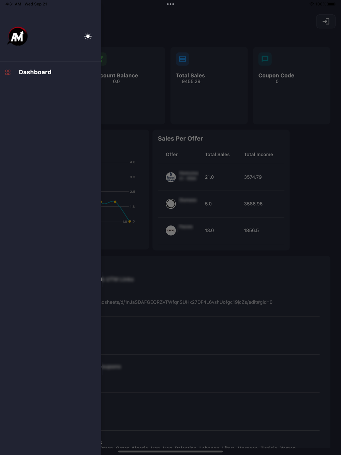The image size is (341, 455).
Task: Click offer logo in 21.0 row
Action: click(171, 177)
